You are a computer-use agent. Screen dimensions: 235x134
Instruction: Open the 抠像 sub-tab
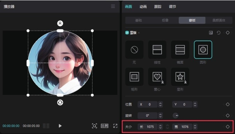point(165,20)
